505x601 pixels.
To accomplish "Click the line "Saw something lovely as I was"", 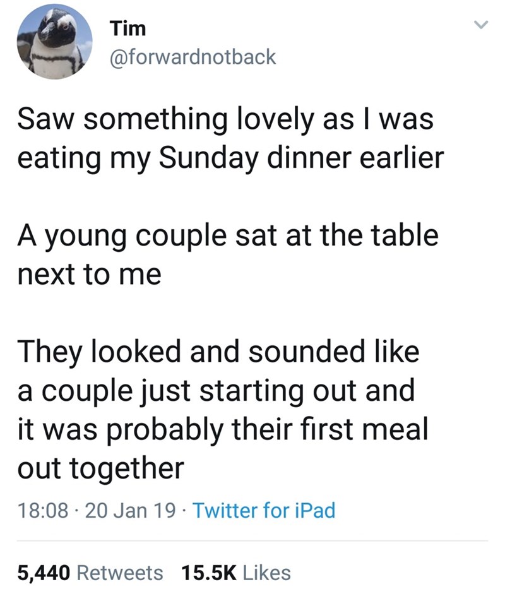I will point(225,120).
